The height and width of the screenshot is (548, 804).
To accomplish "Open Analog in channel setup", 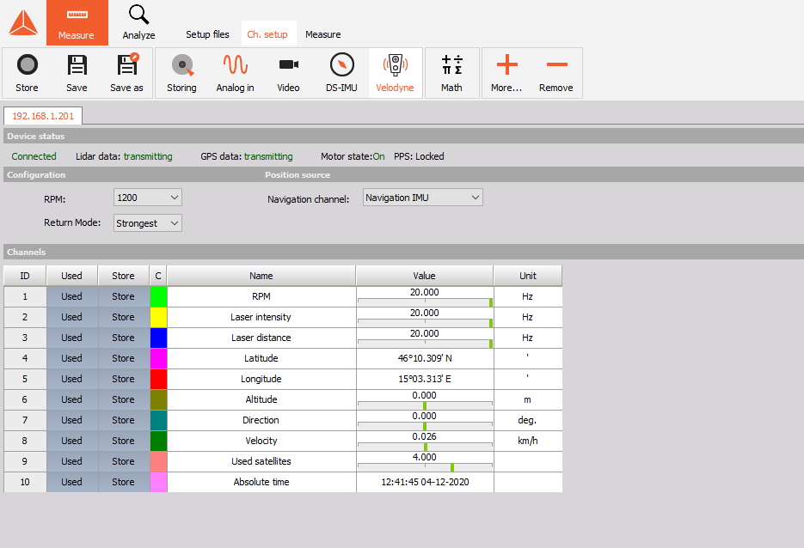I will tap(236, 73).
